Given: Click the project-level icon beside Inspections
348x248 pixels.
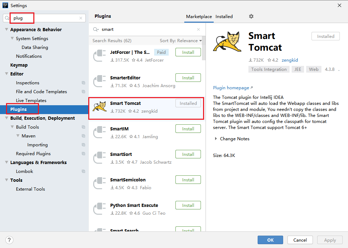Looking at the screenshot, I should click(83, 83).
